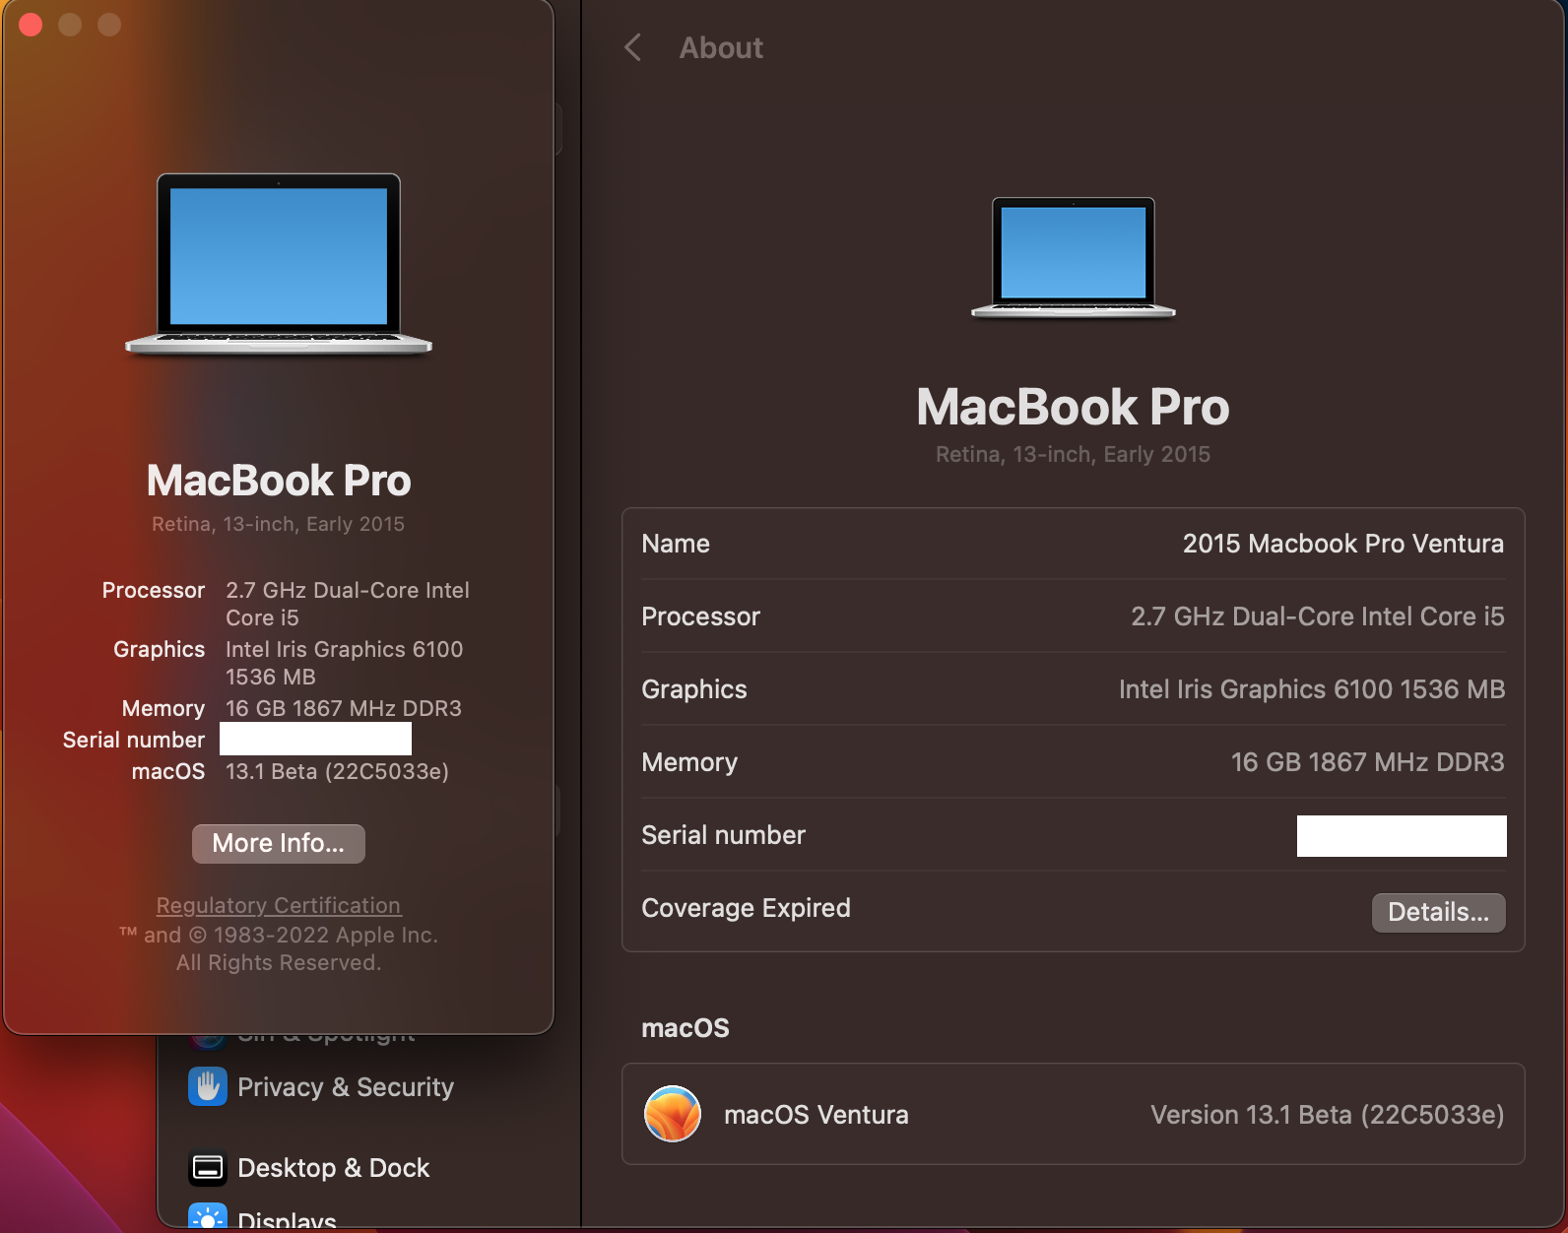Click the 'macOS Ventura' row label
Image resolution: width=1568 pixels, height=1233 pixels.
(x=817, y=1115)
